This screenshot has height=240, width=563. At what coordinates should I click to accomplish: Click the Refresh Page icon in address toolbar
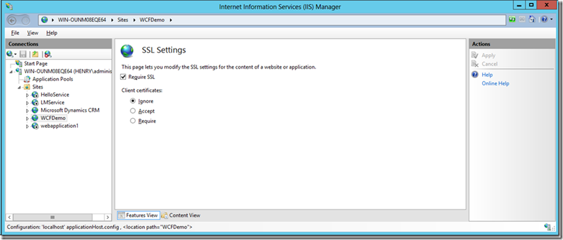coord(512,20)
